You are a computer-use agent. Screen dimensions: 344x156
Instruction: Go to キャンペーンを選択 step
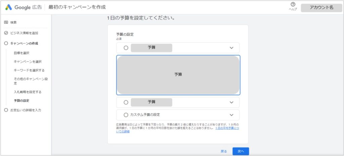28,62
